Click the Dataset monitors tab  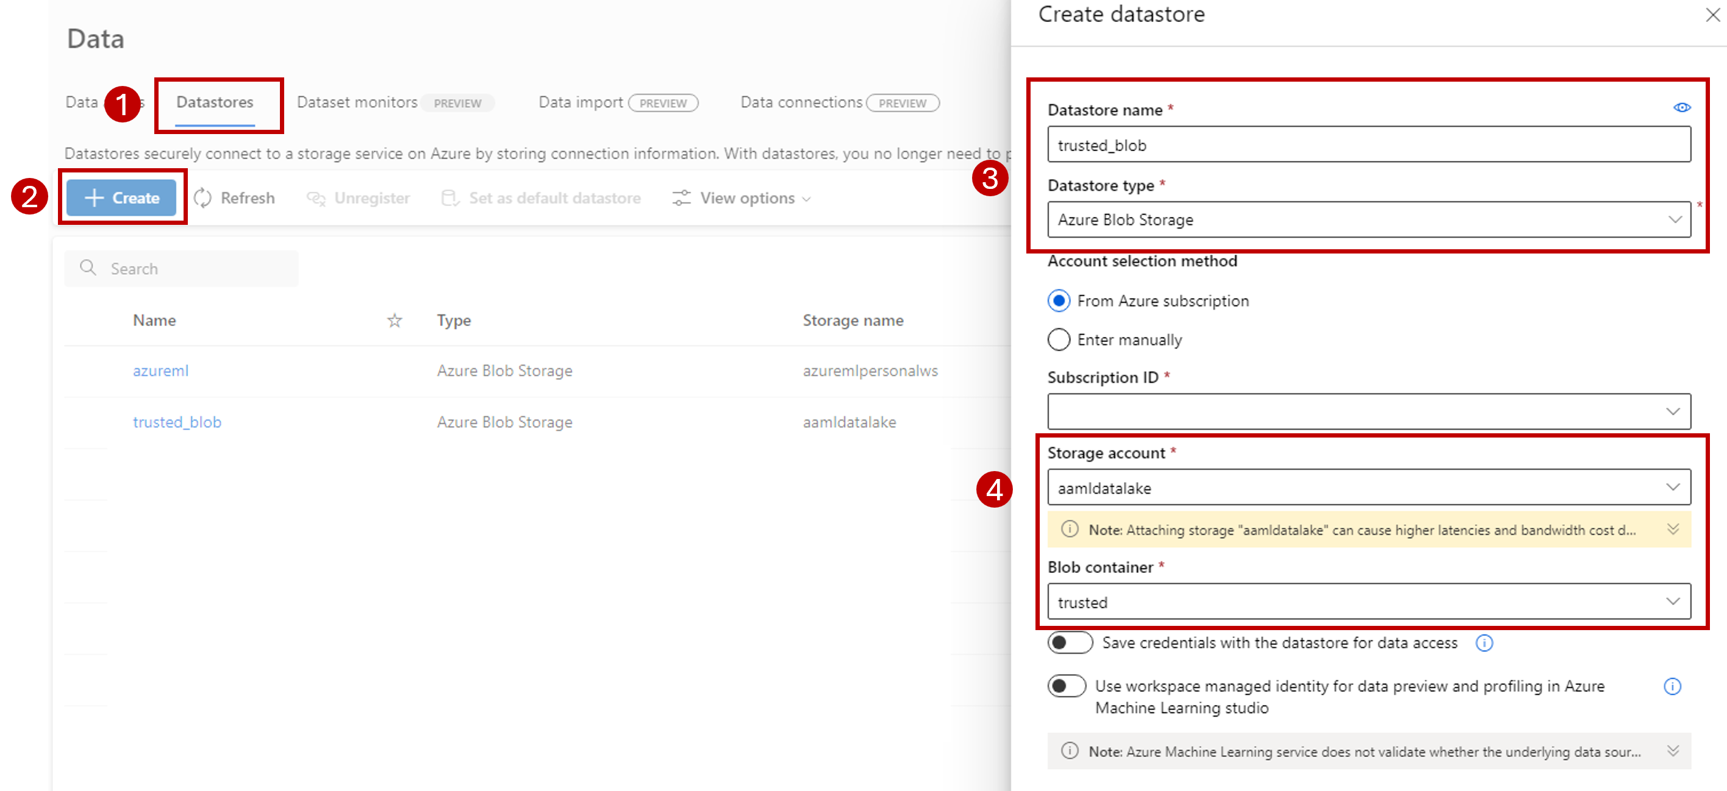pos(391,100)
